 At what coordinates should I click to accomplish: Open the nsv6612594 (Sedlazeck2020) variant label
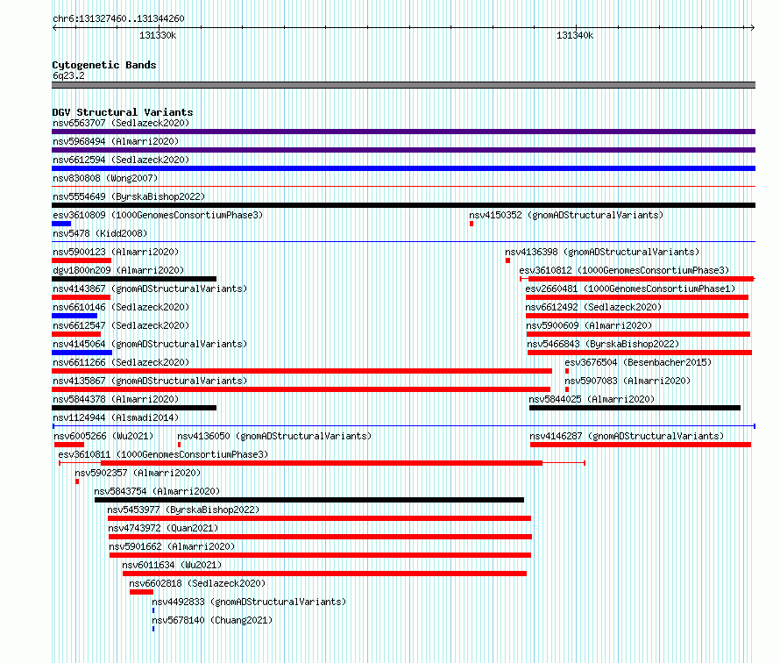click(121, 160)
